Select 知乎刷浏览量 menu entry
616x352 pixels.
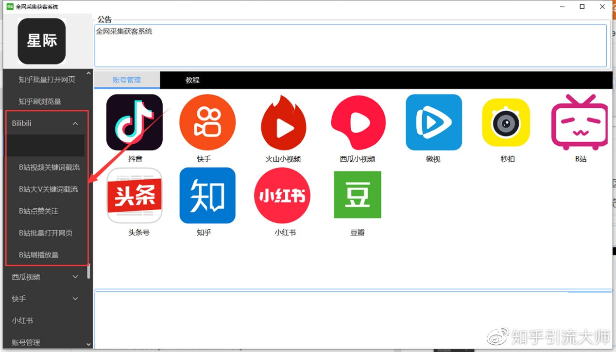tap(40, 101)
